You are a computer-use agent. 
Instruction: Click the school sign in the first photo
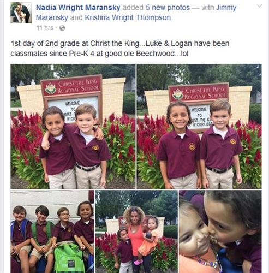pyautogui.click(x=71, y=86)
